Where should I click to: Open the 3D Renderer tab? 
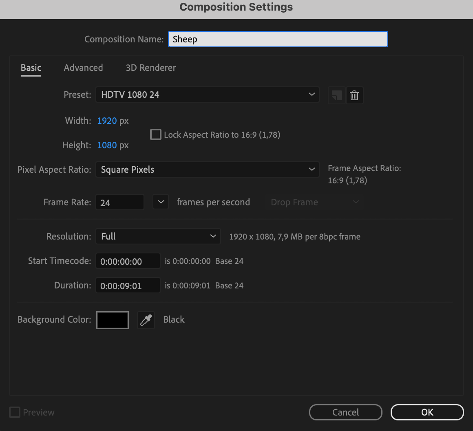[151, 68]
